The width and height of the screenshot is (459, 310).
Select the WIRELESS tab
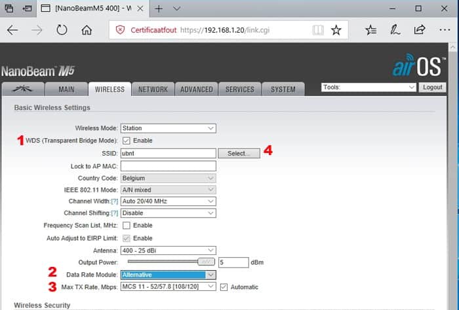pos(110,90)
